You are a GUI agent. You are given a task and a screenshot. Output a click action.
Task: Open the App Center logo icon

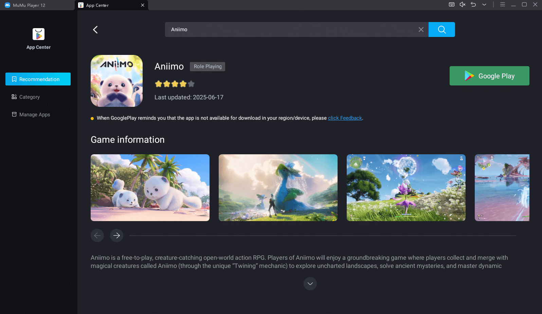(38, 34)
